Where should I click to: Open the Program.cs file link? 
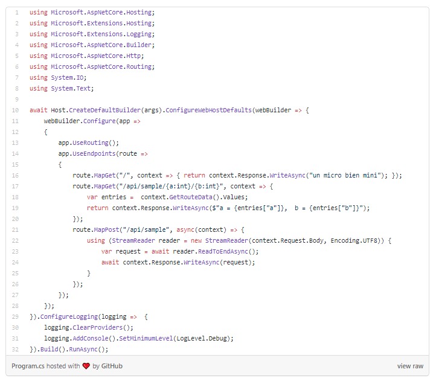click(28, 366)
